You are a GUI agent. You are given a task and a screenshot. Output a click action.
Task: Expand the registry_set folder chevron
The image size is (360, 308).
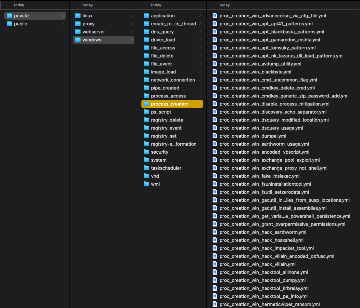pos(200,136)
